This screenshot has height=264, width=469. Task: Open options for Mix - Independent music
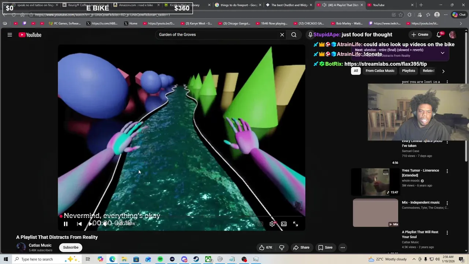(x=447, y=203)
